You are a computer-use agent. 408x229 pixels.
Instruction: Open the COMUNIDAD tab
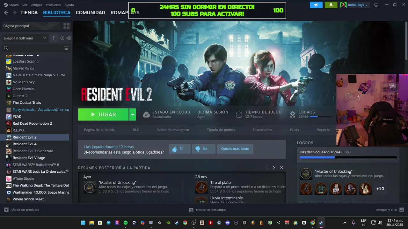(91, 13)
